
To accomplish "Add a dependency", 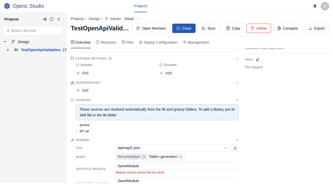I will 82,90.
